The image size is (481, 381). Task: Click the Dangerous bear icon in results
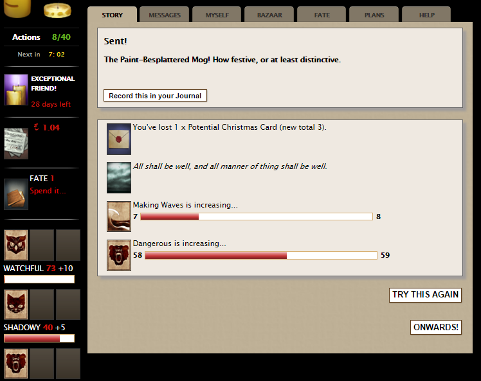[x=119, y=255]
